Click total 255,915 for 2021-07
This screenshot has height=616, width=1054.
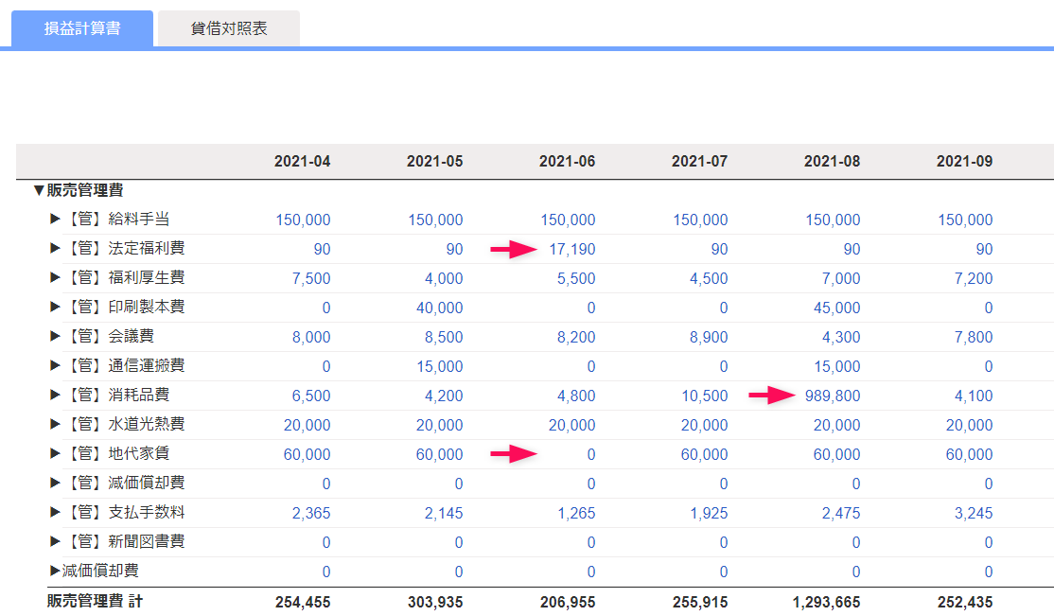click(x=700, y=603)
